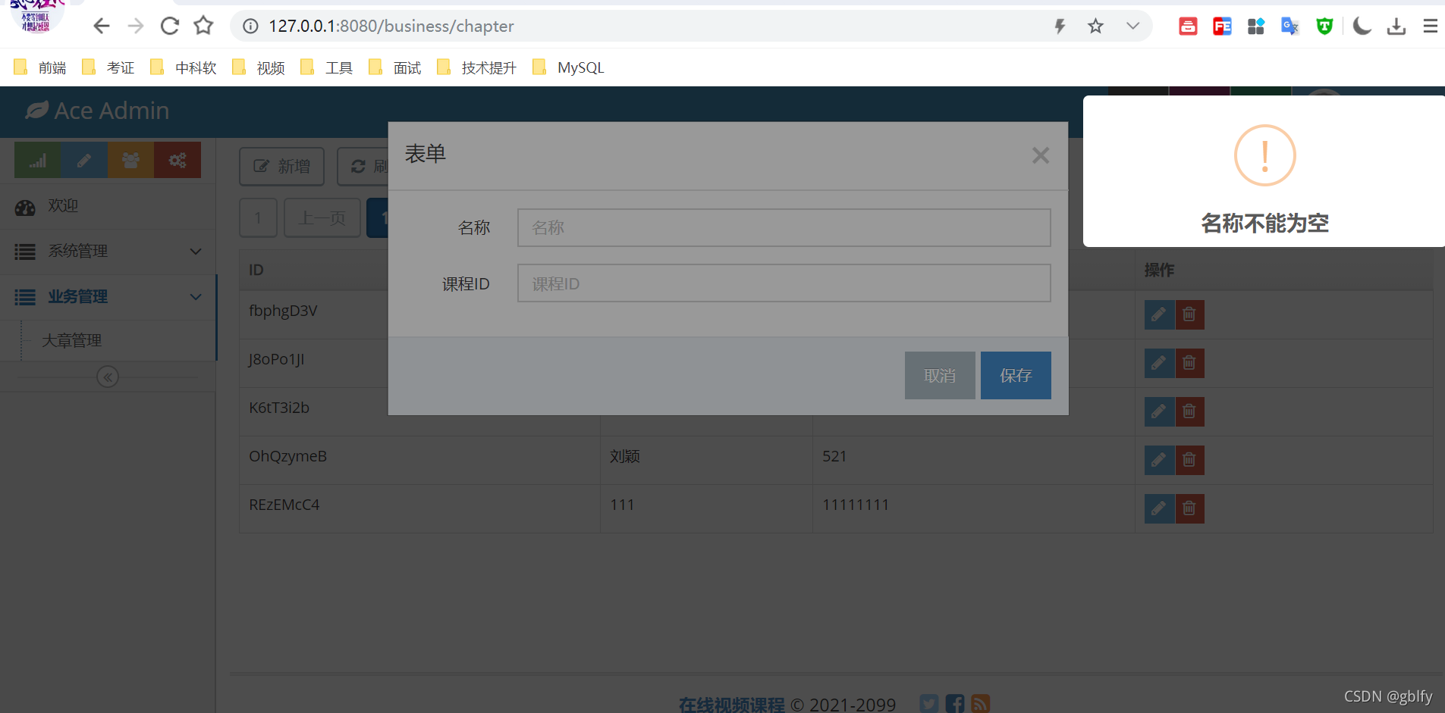Image resolution: width=1445 pixels, height=713 pixels.
Task: Delete the REzEMcC4 chapter row
Action: pos(1189,508)
